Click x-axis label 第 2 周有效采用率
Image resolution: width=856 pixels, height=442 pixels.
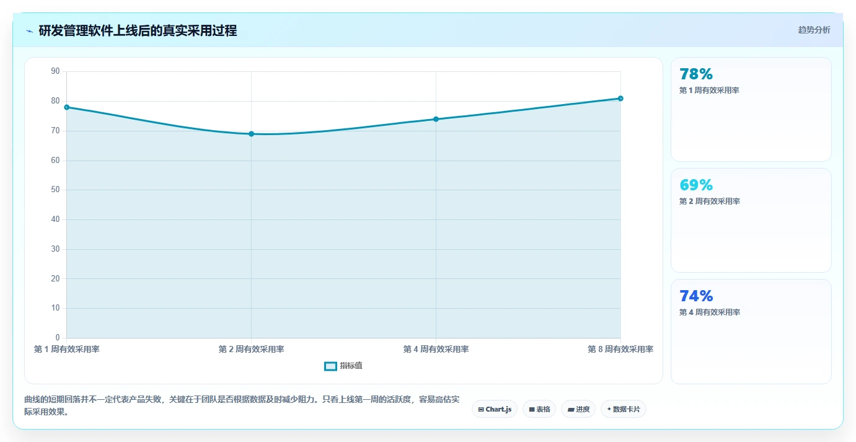point(251,349)
